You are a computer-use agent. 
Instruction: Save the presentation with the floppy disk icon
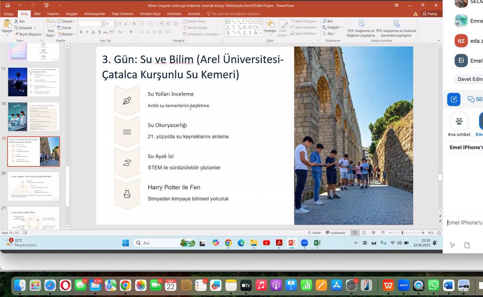point(8,5)
